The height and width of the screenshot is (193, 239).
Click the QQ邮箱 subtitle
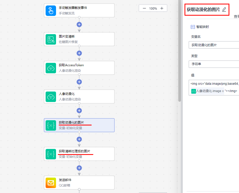point(64,185)
